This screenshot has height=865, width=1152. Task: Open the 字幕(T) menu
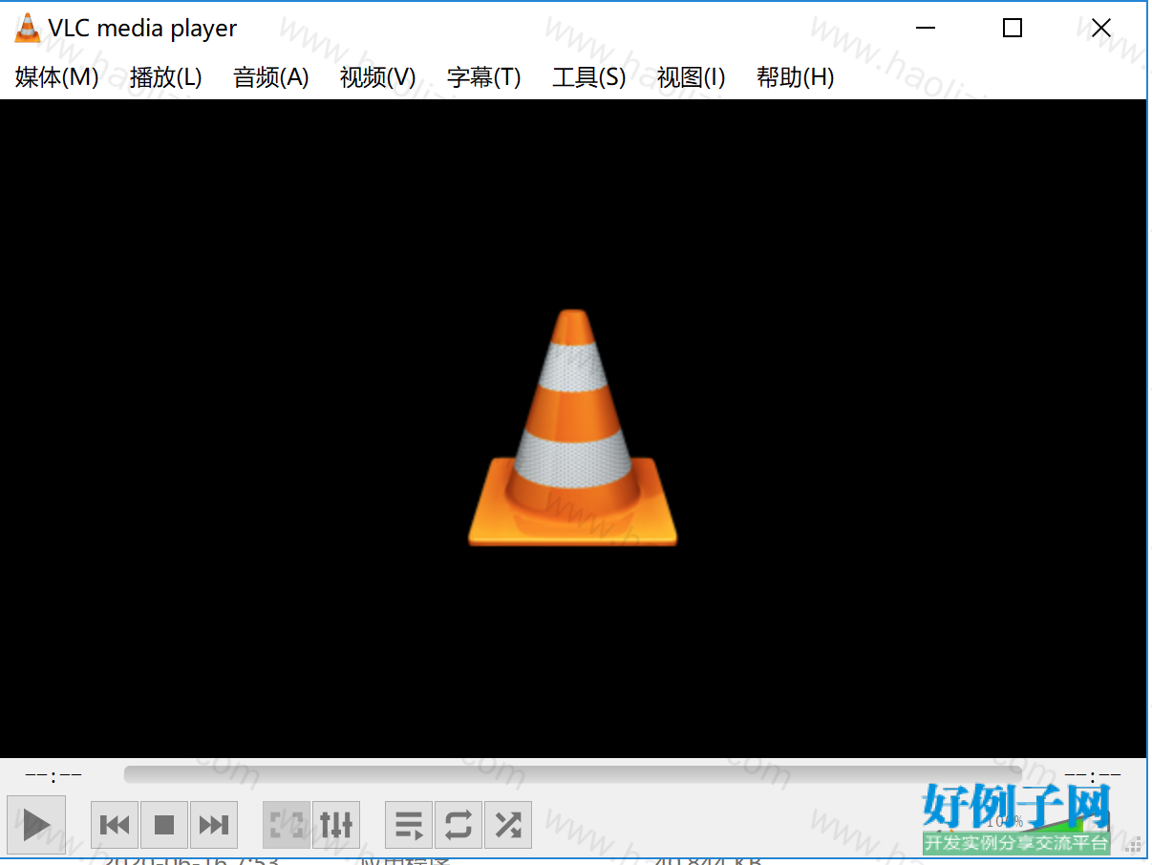pos(484,77)
